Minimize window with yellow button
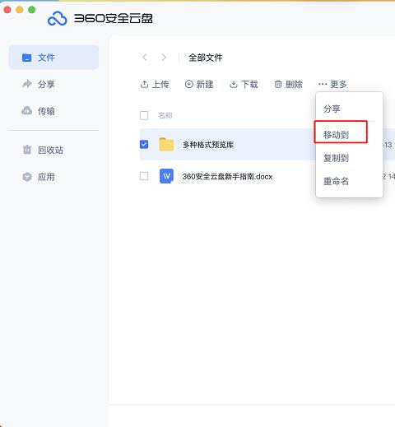This screenshot has width=395, height=427. click(x=20, y=10)
